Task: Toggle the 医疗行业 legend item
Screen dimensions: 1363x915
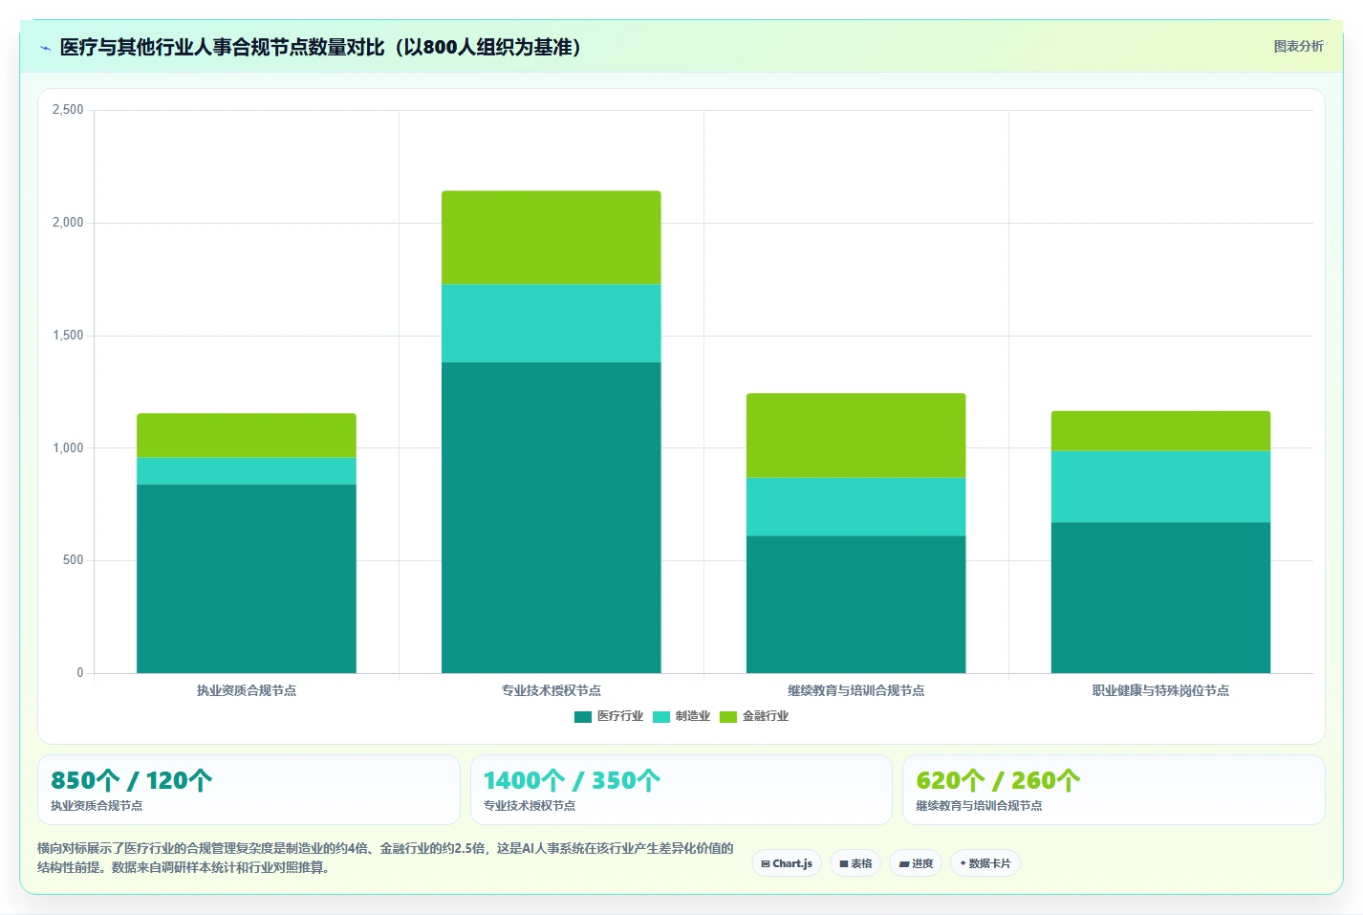Action: (609, 716)
